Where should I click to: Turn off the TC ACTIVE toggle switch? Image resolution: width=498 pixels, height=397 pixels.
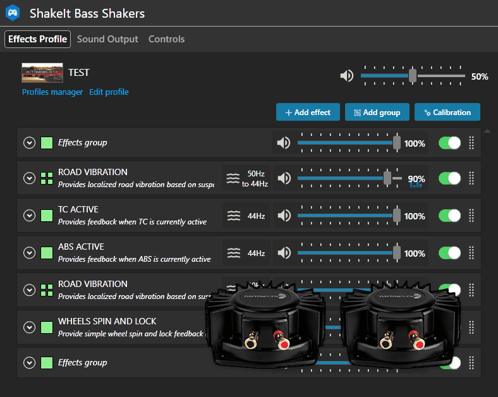(449, 216)
